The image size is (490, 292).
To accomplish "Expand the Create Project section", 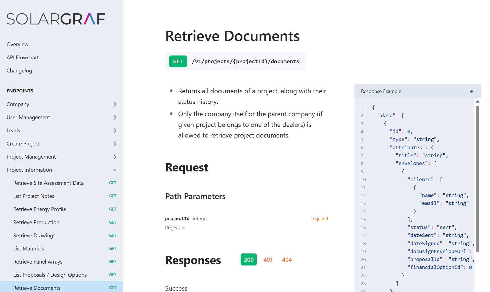I will point(62,144).
